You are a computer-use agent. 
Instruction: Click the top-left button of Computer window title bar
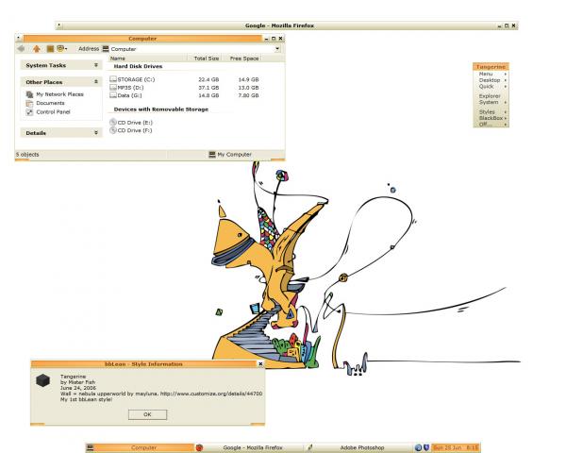[x=19, y=38]
